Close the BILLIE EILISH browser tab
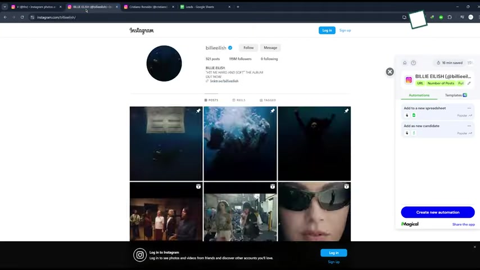Screen dimensions: 480x270 click(x=117, y=7)
